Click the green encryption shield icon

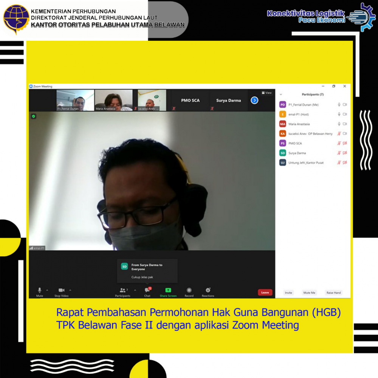pyautogui.click(x=34, y=116)
